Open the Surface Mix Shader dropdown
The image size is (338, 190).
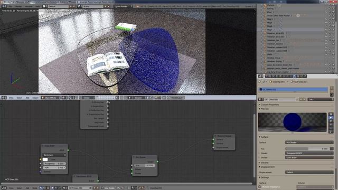(x=309, y=142)
